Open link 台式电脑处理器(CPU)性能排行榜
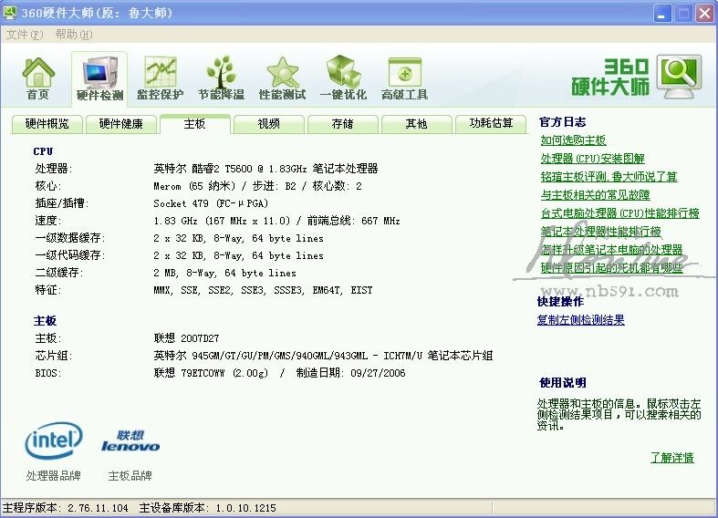The width and height of the screenshot is (718, 518). click(x=620, y=213)
